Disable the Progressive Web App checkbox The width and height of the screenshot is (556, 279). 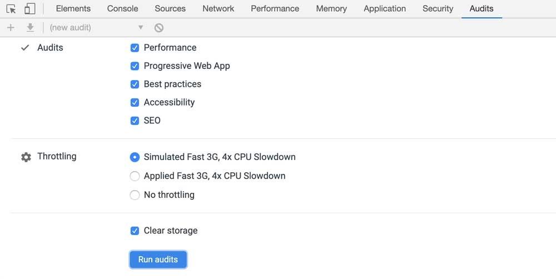(x=135, y=66)
